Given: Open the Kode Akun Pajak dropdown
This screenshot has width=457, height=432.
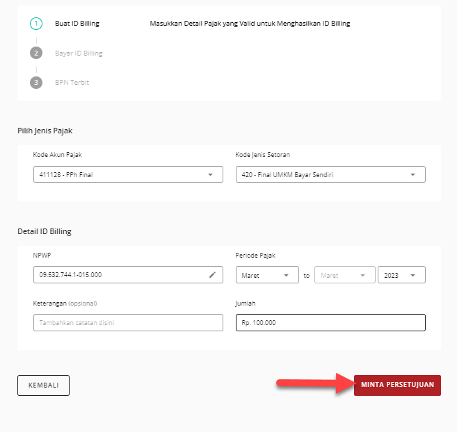Looking at the screenshot, I should coord(128,174).
